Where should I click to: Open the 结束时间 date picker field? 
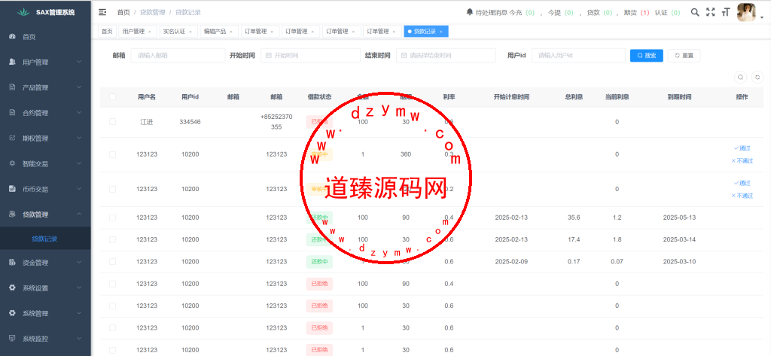coord(446,56)
